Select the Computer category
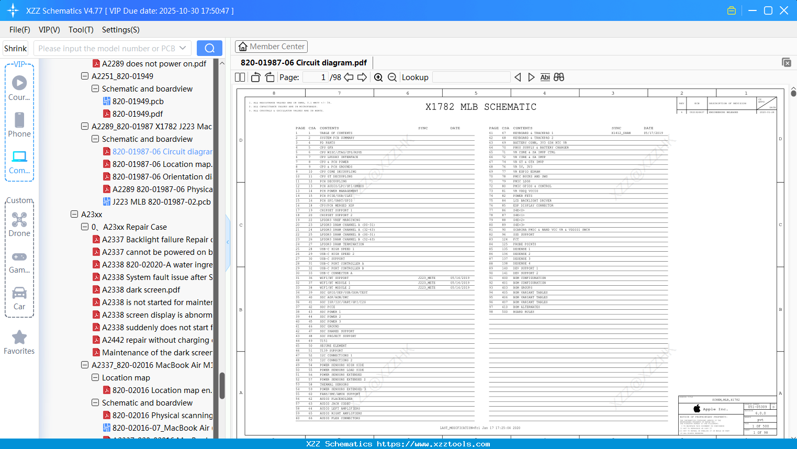The height and width of the screenshot is (449, 797). coord(19,162)
